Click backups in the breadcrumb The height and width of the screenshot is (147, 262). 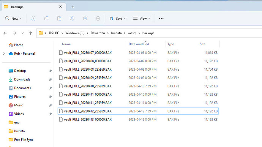(148, 33)
